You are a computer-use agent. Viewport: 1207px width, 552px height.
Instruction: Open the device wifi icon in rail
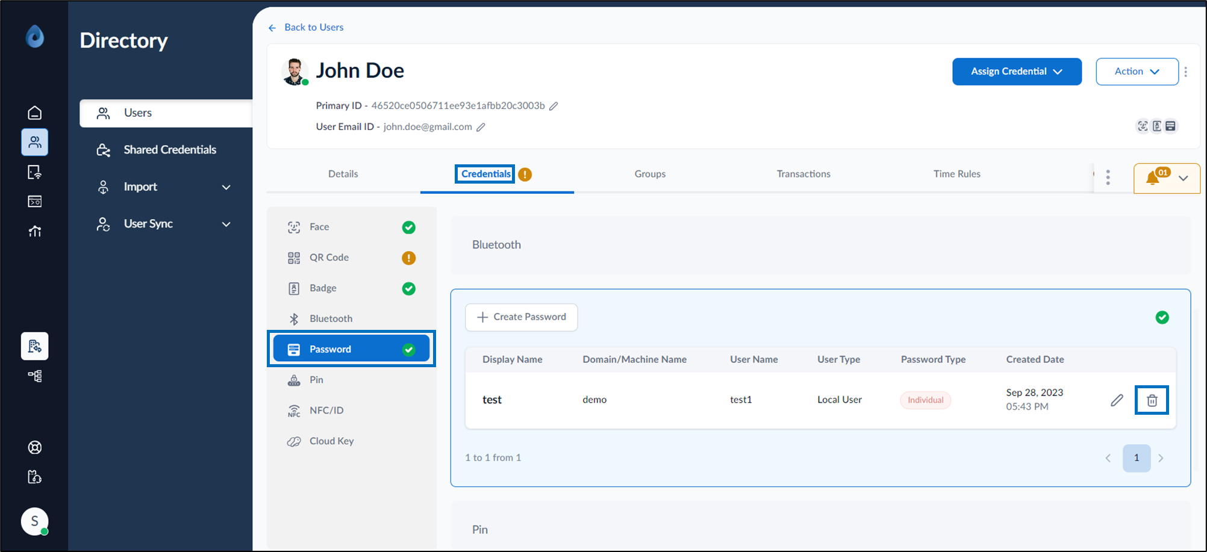[35, 173]
